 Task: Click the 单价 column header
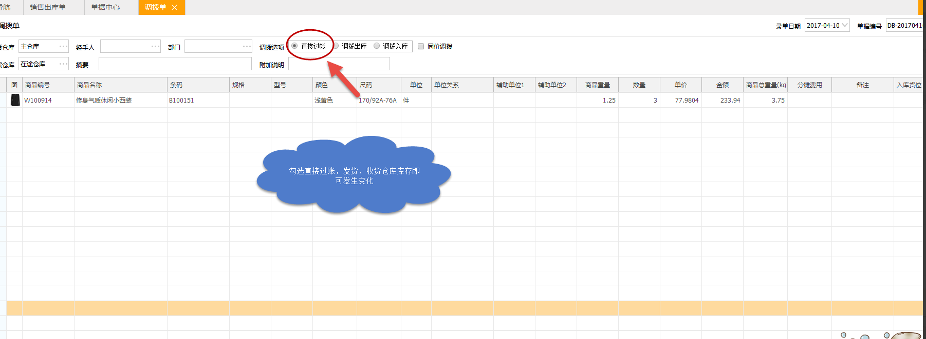pyautogui.click(x=681, y=85)
